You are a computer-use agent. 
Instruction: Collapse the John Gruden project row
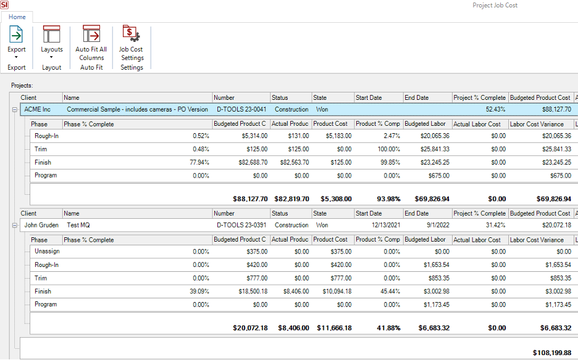(14, 225)
